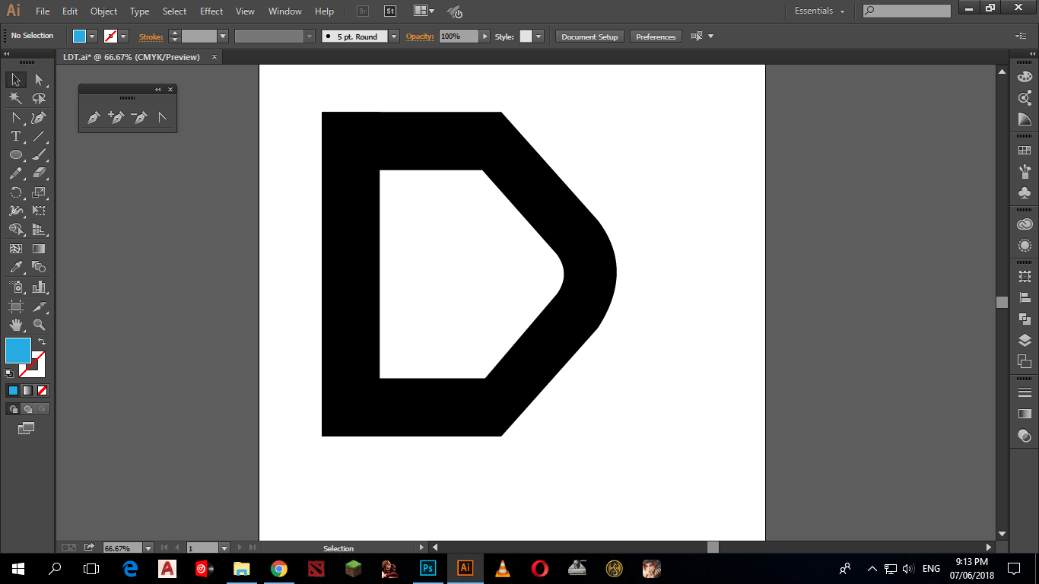This screenshot has width=1039, height=584.
Task: Open the Symbols panel (club icon)
Action: coord(1025,192)
